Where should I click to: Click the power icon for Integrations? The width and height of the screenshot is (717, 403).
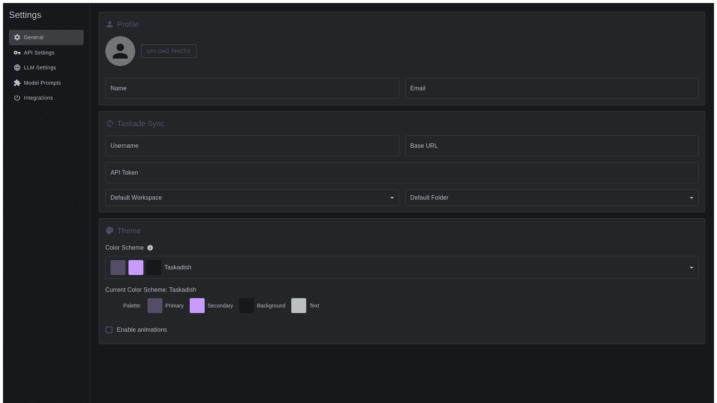(17, 98)
